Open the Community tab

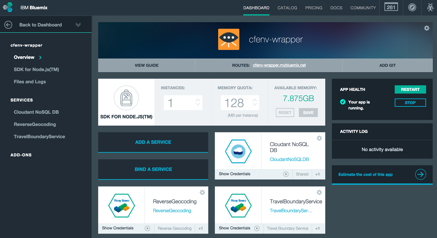pyautogui.click(x=363, y=8)
